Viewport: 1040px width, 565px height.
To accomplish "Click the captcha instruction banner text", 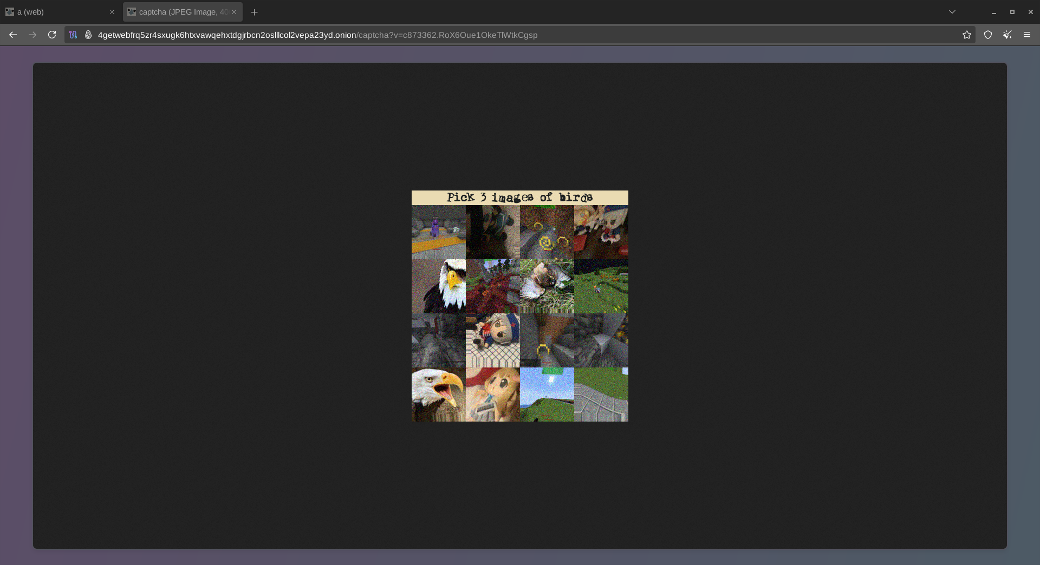I will coord(519,198).
